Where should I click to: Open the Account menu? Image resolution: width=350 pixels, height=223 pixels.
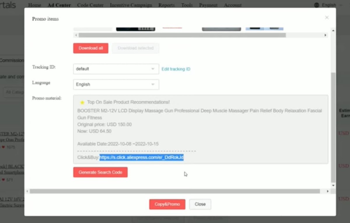point(233,5)
